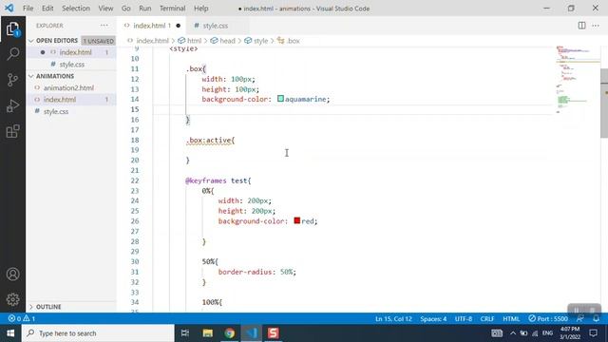Open the File menu

[28, 9]
